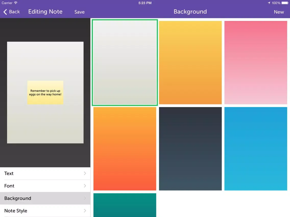Viewport: 290px width, 217px height.
Task: Save the edited note
Action: point(80,12)
